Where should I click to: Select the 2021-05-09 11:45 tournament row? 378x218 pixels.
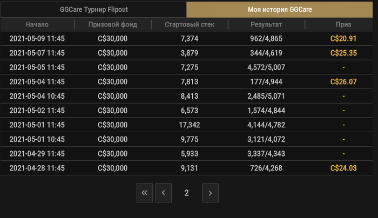[37, 39]
